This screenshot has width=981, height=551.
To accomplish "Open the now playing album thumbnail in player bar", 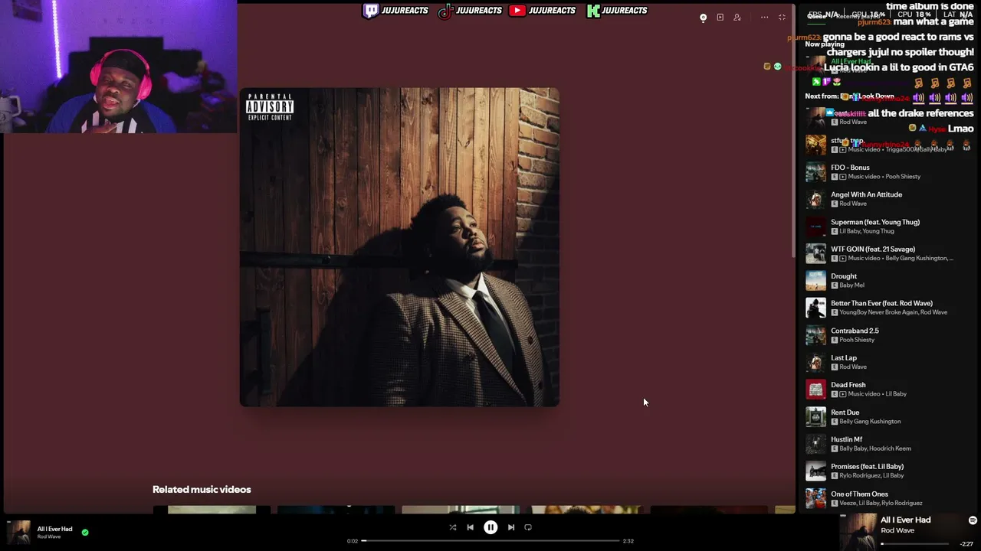I will [x=18, y=532].
